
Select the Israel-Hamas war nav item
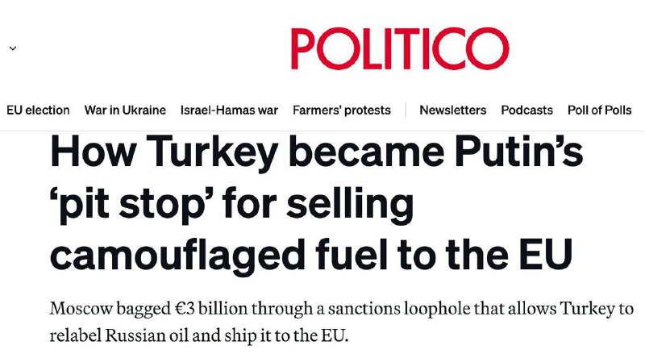tap(229, 110)
